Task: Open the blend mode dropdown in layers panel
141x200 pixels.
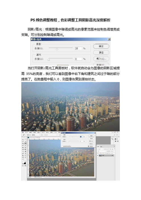Action: (101, 151)
